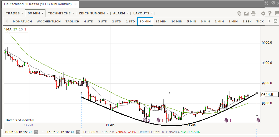Switch to the 15 MIN timeframe
The width and height of the screenshot is (279, 137).
tap(161, 21)
